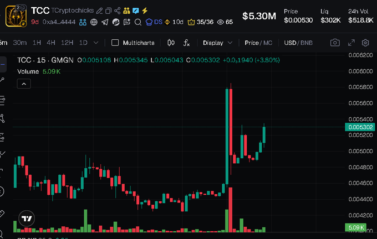Screen dimensions: 377x239
Task: Copy token name with the copy icon
Action: 109,11
